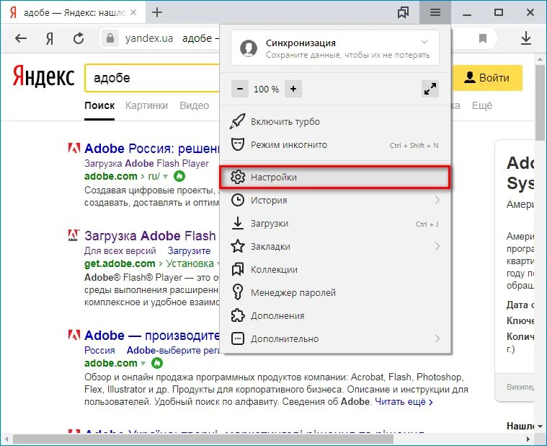Switch to Видео search tab
The image size is (547, 446).
click(195, 105)
